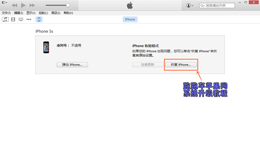Open the TV Shows library icon
The width and height of the screenshot is (260, 165).
tap(21, 19)
